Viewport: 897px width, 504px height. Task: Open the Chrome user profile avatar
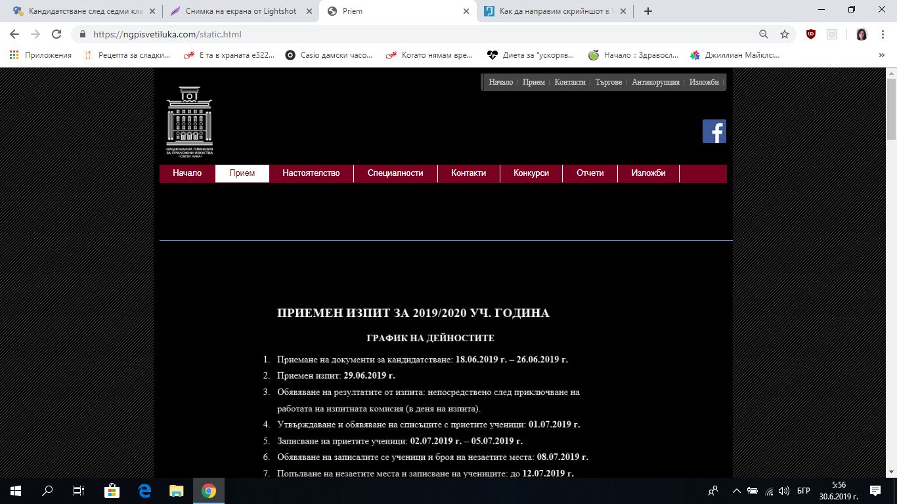862,34
